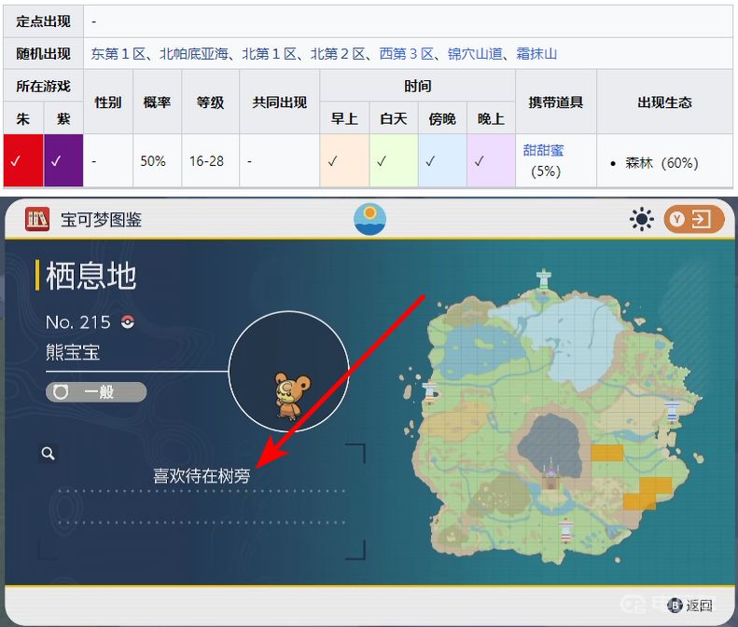Click the western lighthouse icon on map
This screenshot has height=627, width=738.
coord(430,393)
